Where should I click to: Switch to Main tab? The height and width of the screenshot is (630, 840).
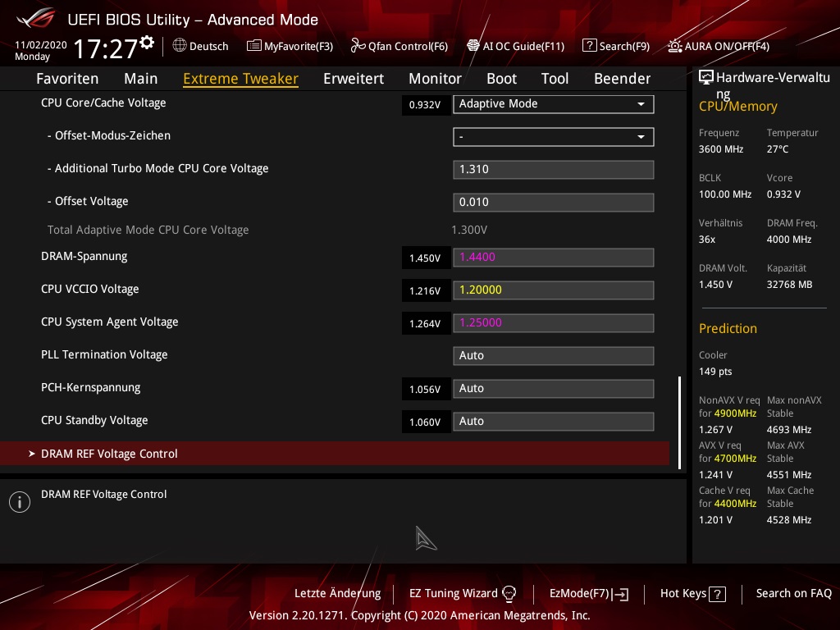(x=141, y=79)
